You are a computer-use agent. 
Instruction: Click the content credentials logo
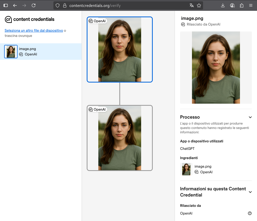[x=30, y=19]
